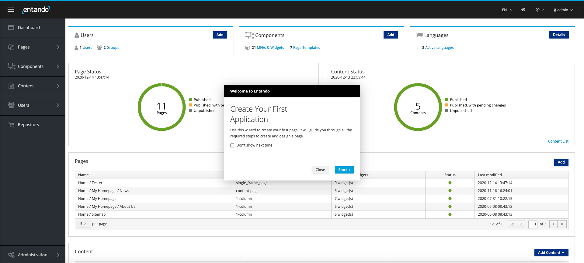Click the Administration gears icon
584x263 pixels.
11,255
